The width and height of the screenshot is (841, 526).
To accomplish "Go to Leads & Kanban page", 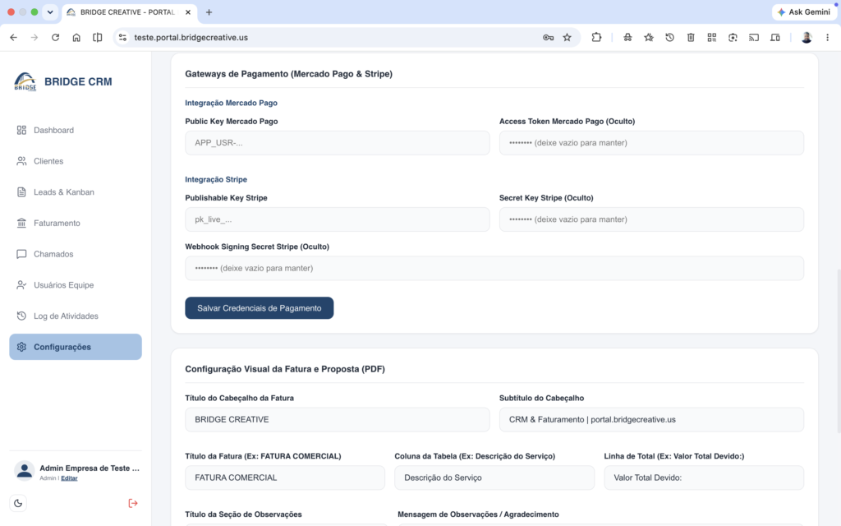I will coord(76,192).
